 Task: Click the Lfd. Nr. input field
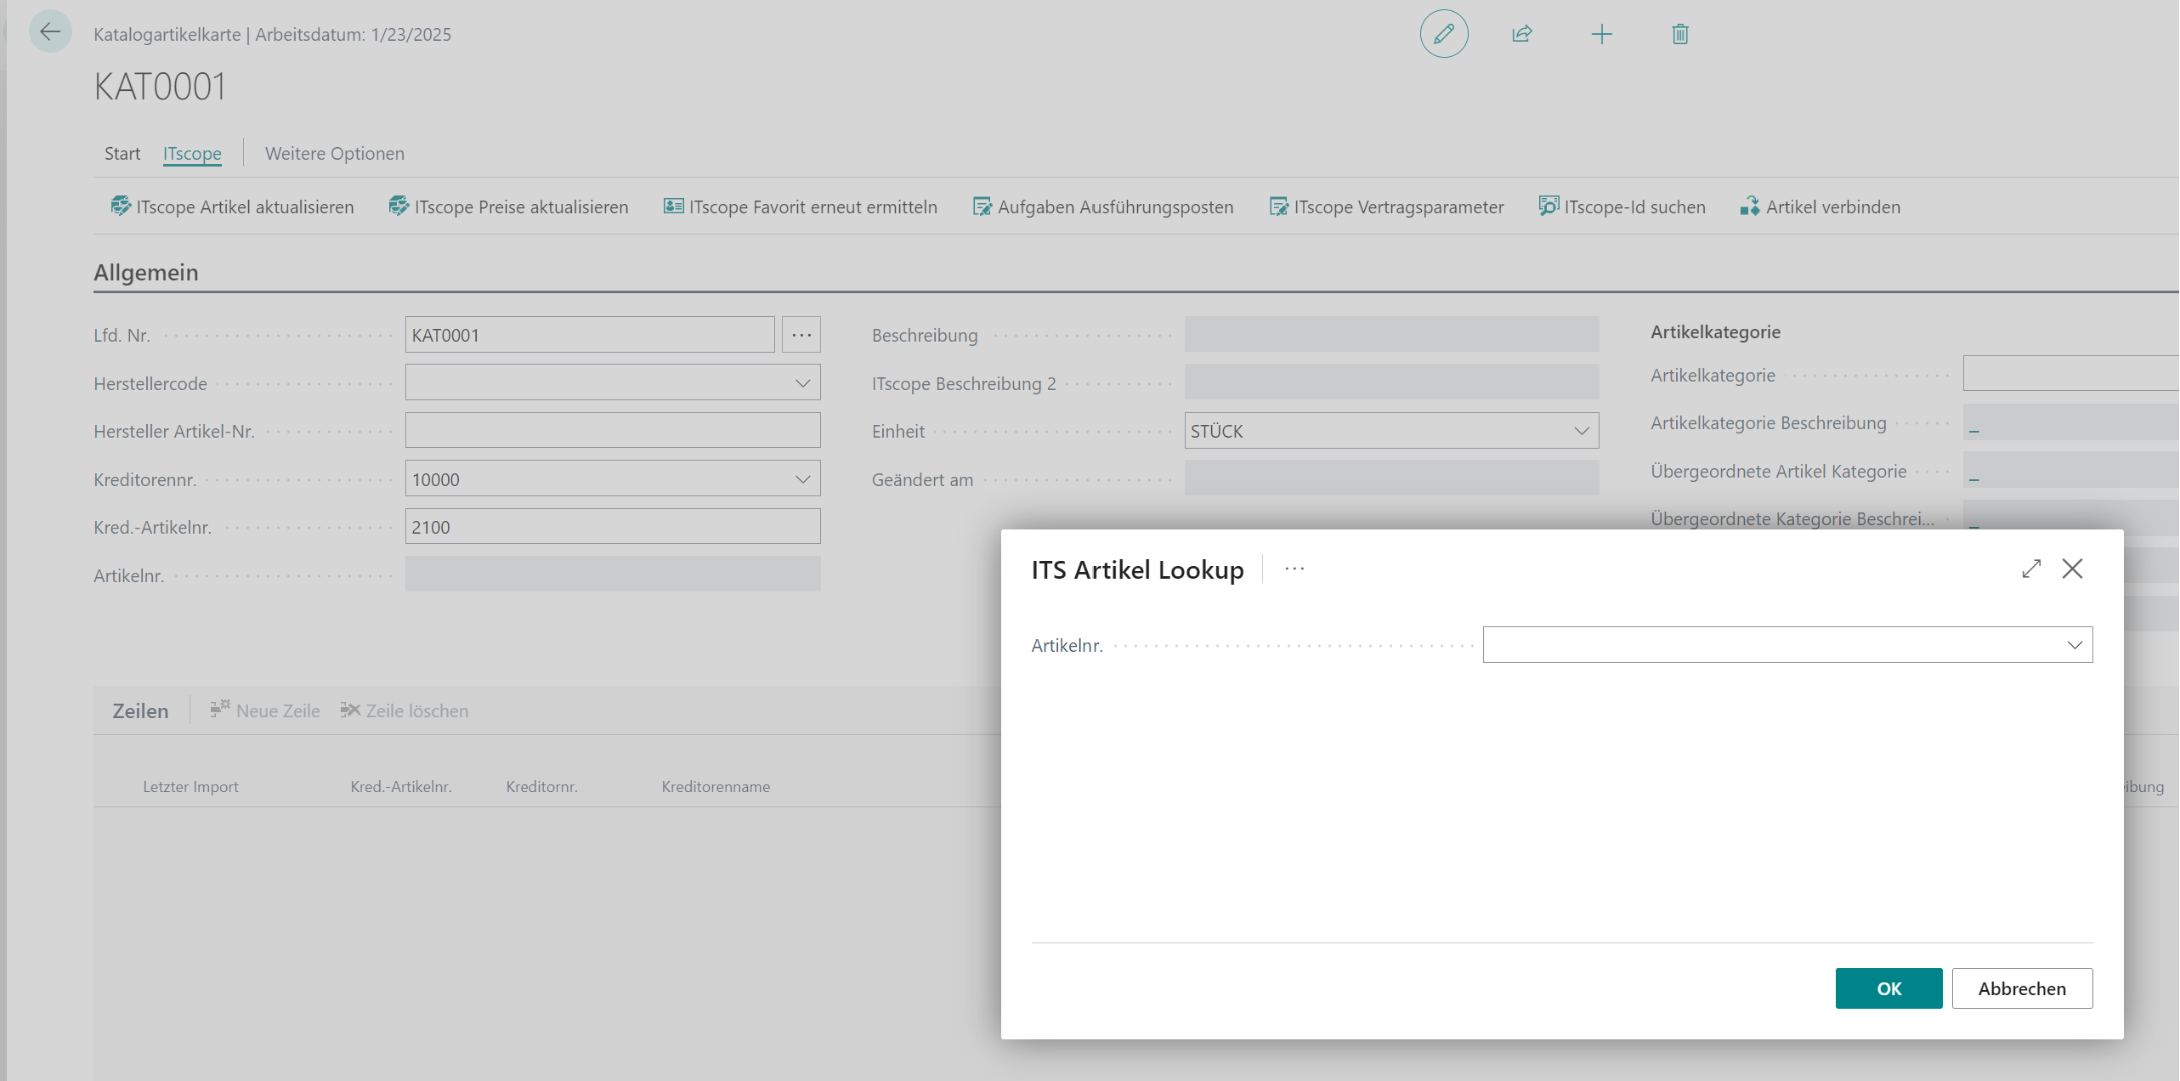pos(591,333)
